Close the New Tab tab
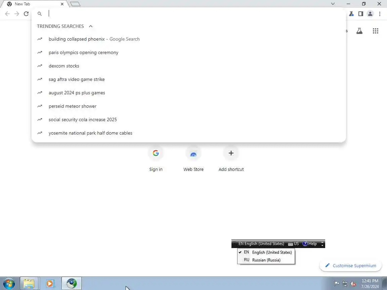Image resolution: width=387 pixels, height=290 pixels. pos(62,4)
